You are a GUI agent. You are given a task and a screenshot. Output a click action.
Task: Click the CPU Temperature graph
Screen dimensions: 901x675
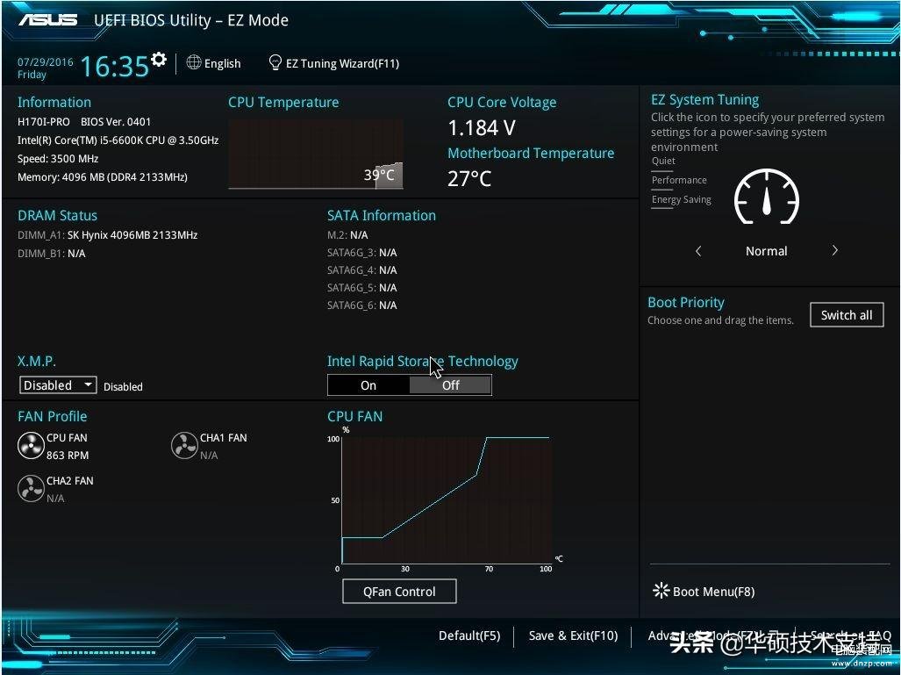point(316,154)
